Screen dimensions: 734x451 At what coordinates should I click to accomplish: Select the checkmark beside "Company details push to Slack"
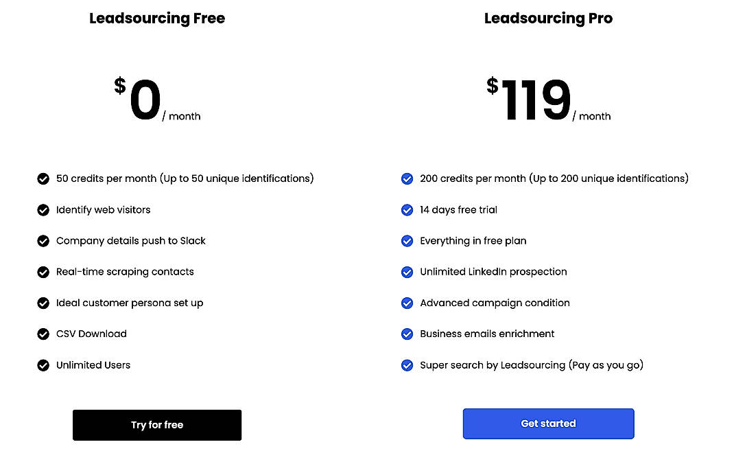[43, 241]
